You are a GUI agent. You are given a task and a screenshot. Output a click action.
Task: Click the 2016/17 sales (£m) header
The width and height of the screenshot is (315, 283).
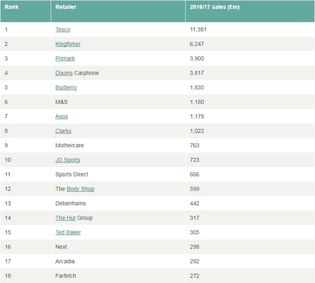tap(250, 11)
